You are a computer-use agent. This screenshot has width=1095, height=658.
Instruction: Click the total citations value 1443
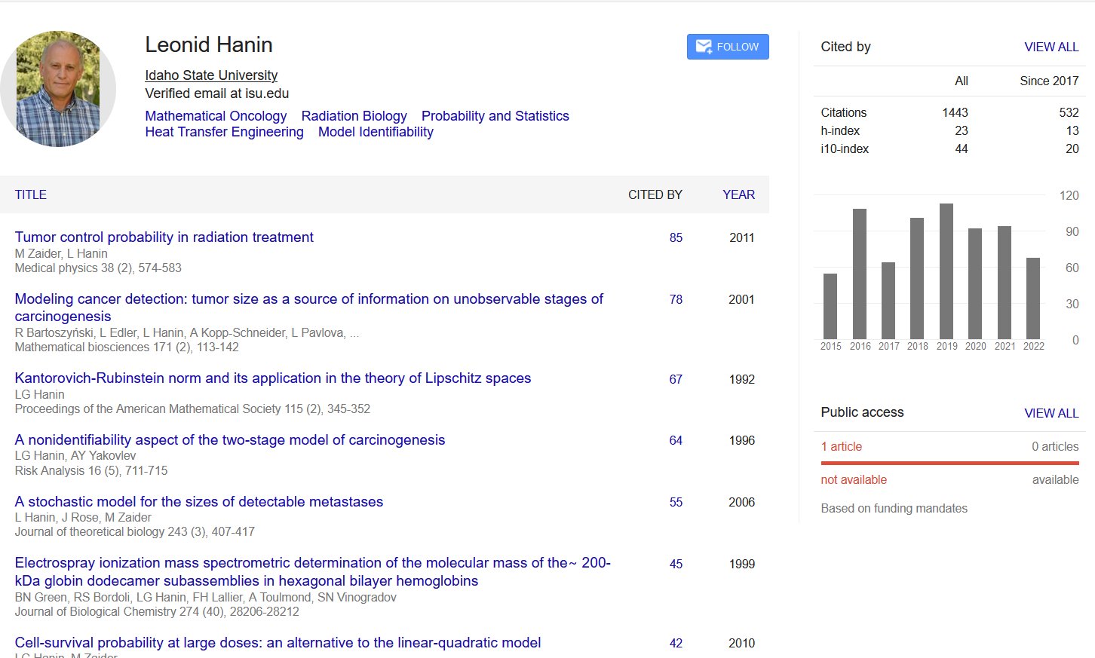click(x=955, y=112)
